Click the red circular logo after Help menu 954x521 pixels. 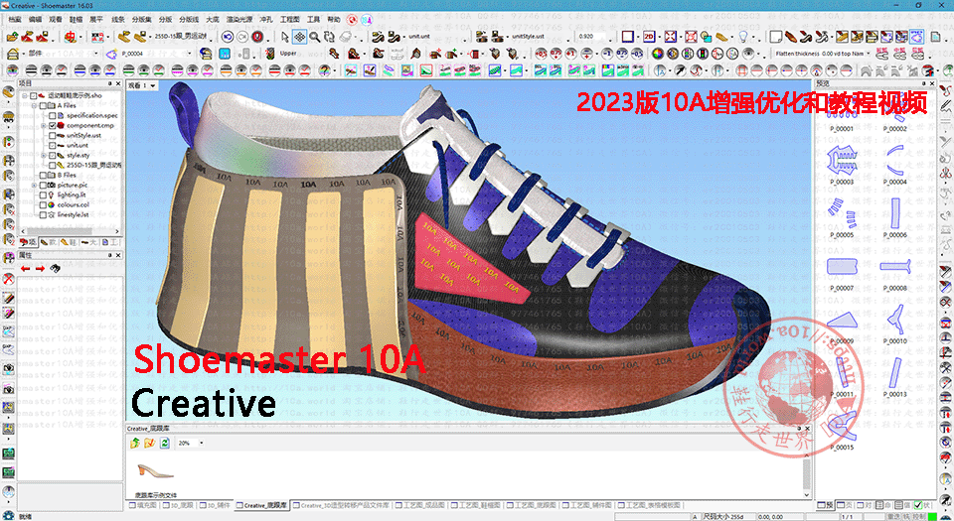coord(351,20)
